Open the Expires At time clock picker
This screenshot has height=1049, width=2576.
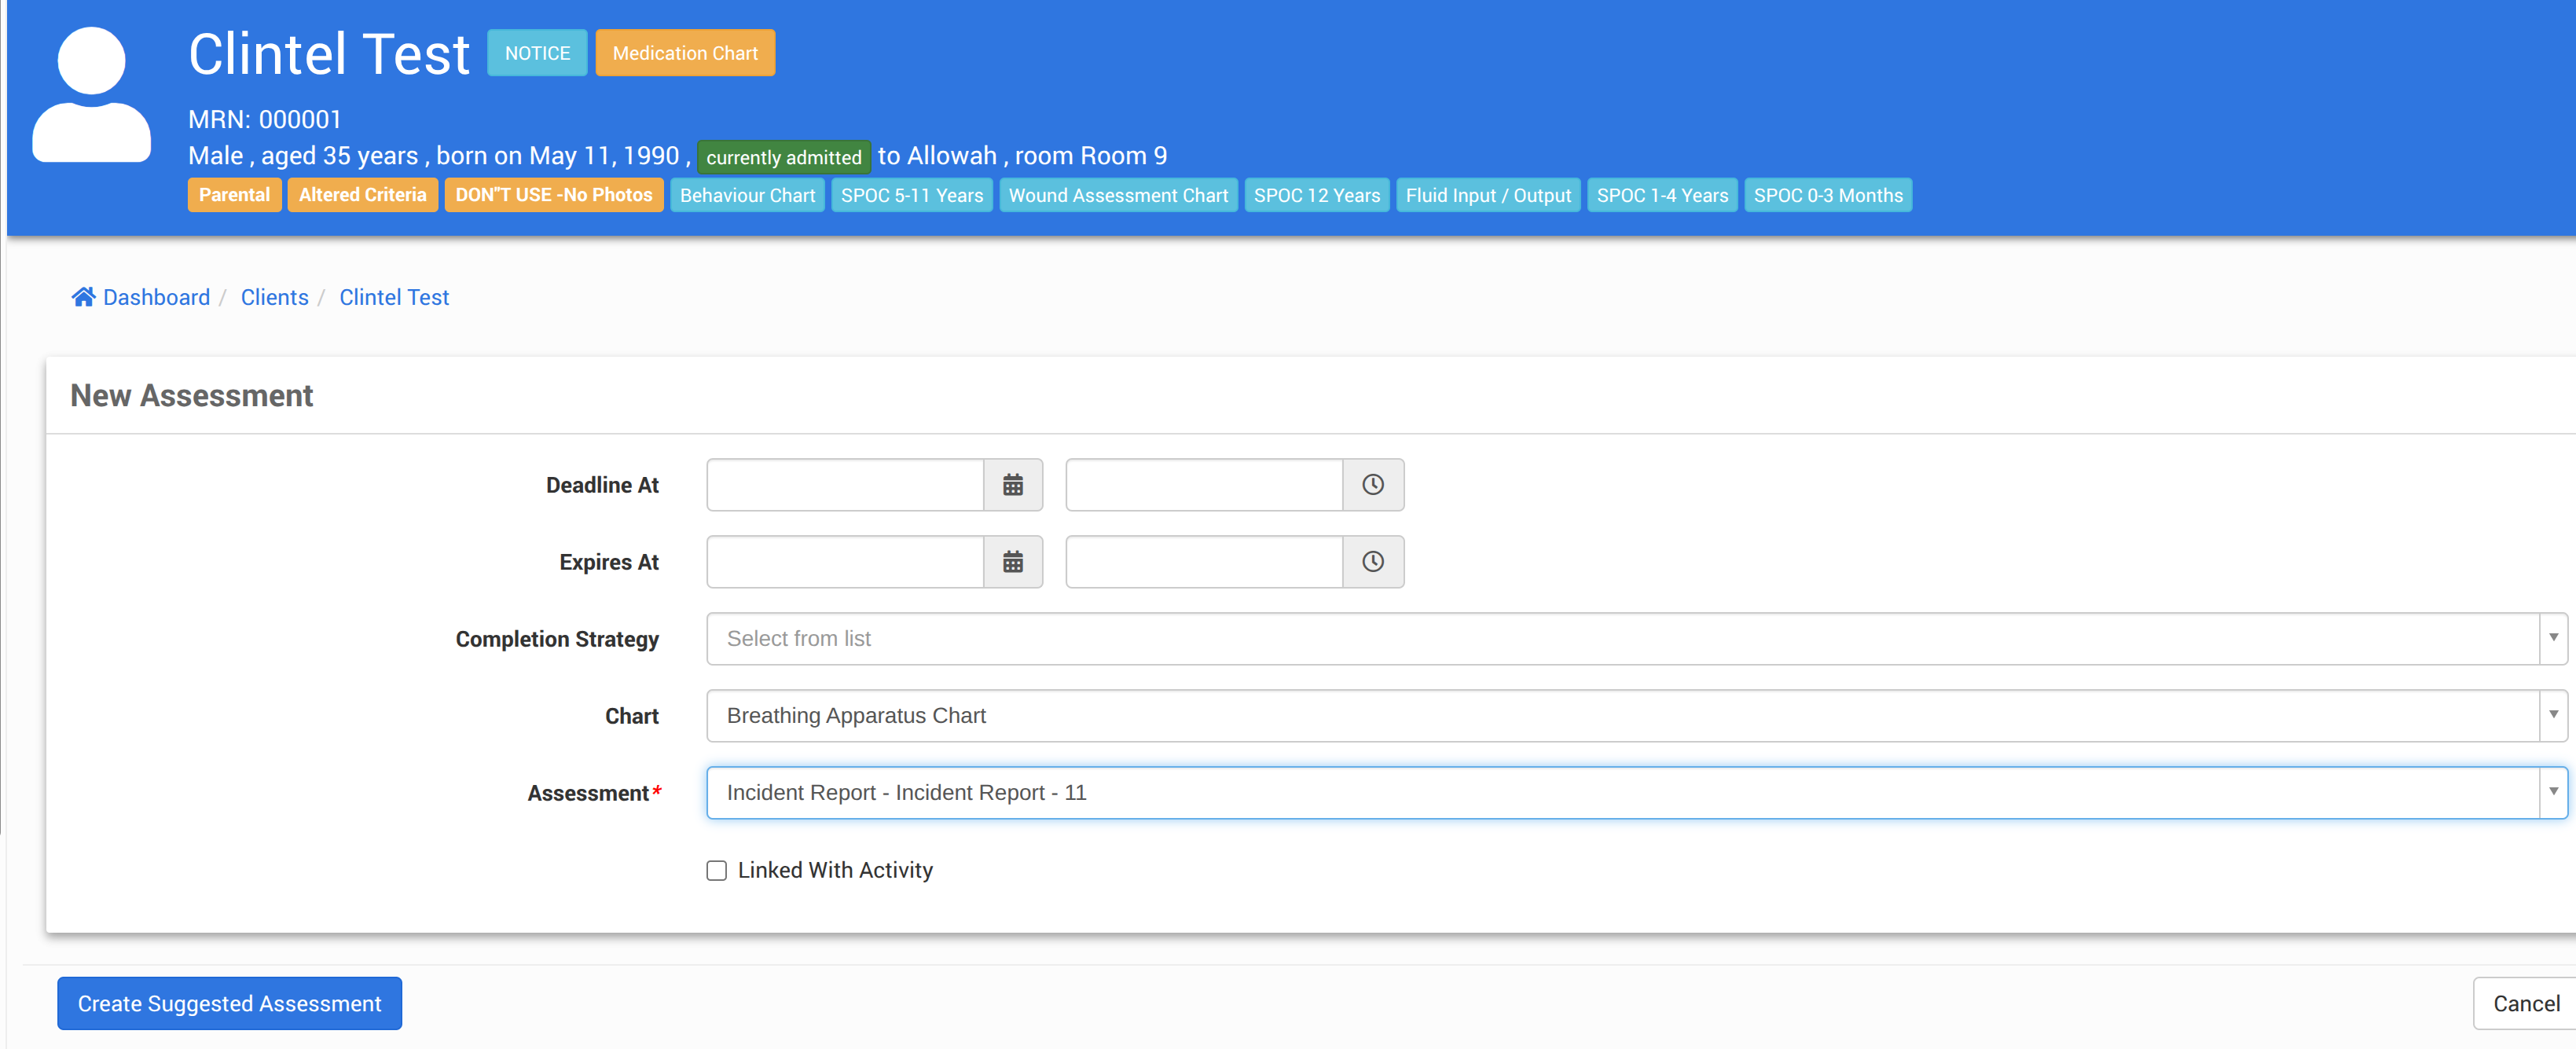click(1372, 562)
